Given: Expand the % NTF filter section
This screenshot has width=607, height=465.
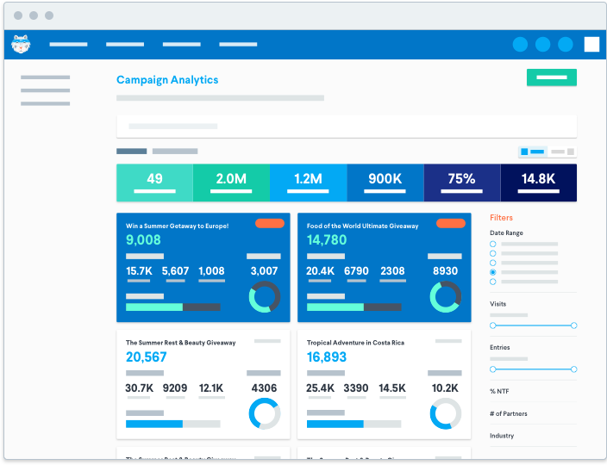Looking at the screenshot, I should [499, 391].
